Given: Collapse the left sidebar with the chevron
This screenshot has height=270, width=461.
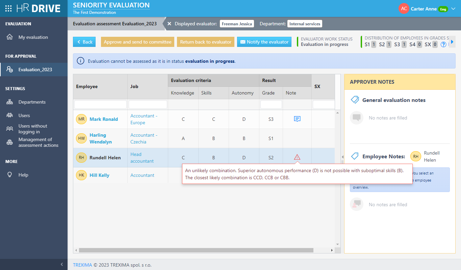Looking at the screenshot, I should [61, 264].
